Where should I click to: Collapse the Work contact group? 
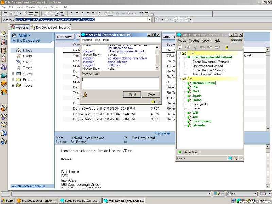(x=179, y=53)
